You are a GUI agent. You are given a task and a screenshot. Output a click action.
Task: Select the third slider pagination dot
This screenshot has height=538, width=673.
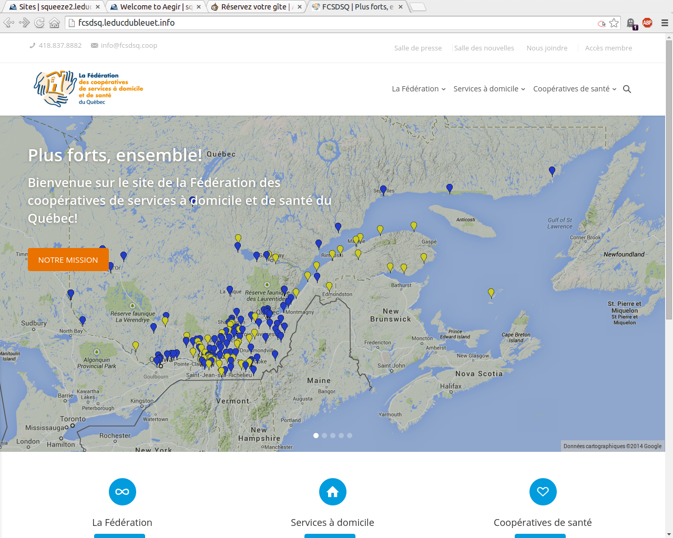333,436
